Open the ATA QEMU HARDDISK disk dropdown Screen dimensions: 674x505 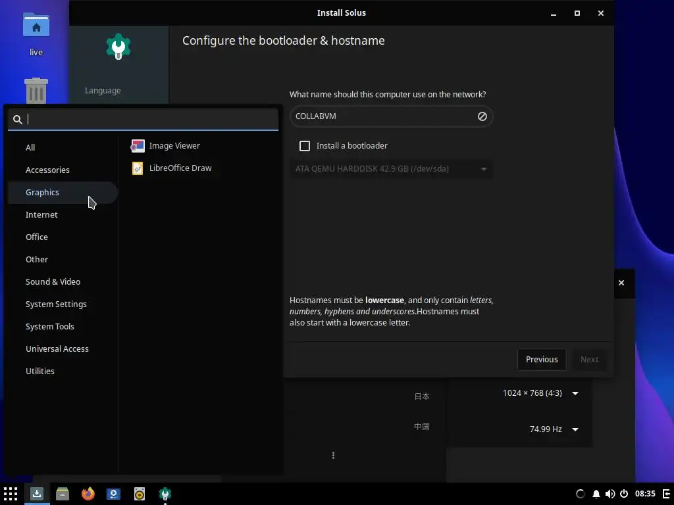coord(391,169)
